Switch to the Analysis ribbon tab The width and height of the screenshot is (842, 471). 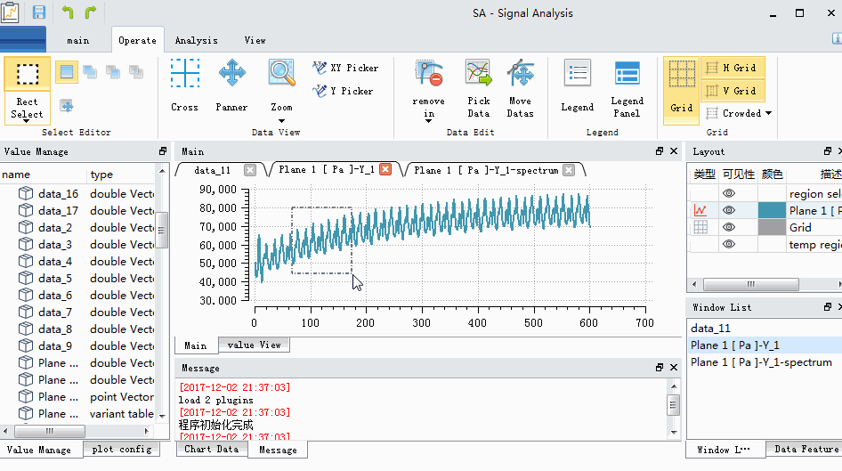pos(196,40)
